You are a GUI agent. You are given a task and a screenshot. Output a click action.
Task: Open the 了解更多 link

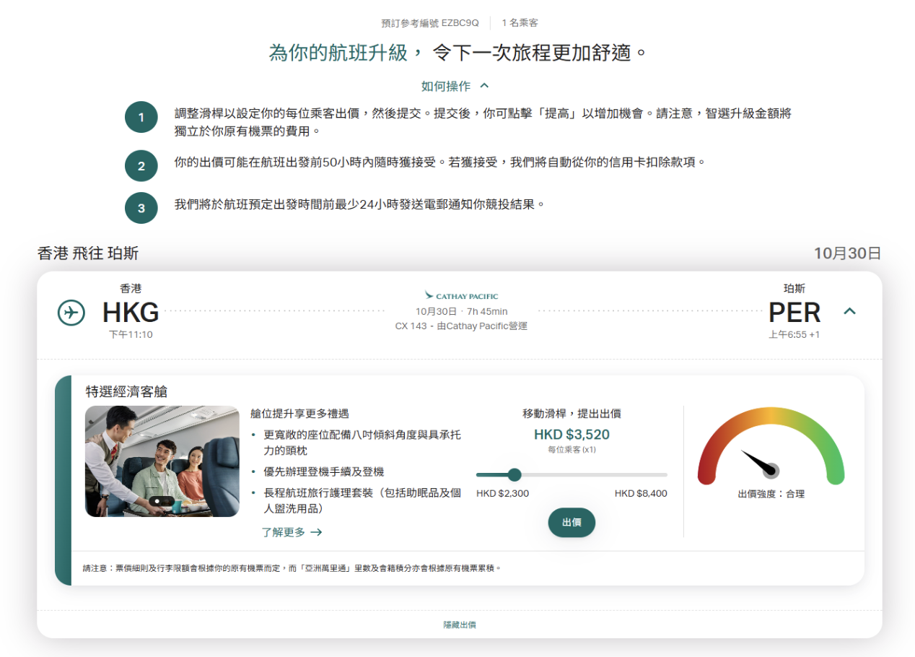(292, 532)
